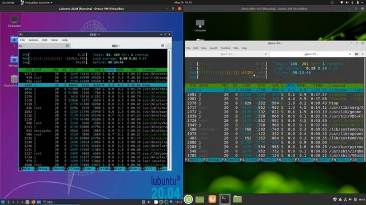Viewport: 366px width, 205px height.
Task: Open View menu in Mint terminal
Action: [204, 48]
